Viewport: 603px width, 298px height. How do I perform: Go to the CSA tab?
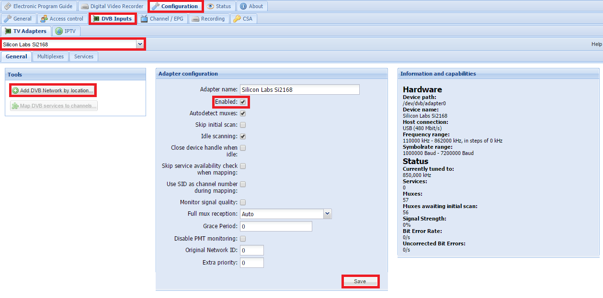click(x=243, y=19)
